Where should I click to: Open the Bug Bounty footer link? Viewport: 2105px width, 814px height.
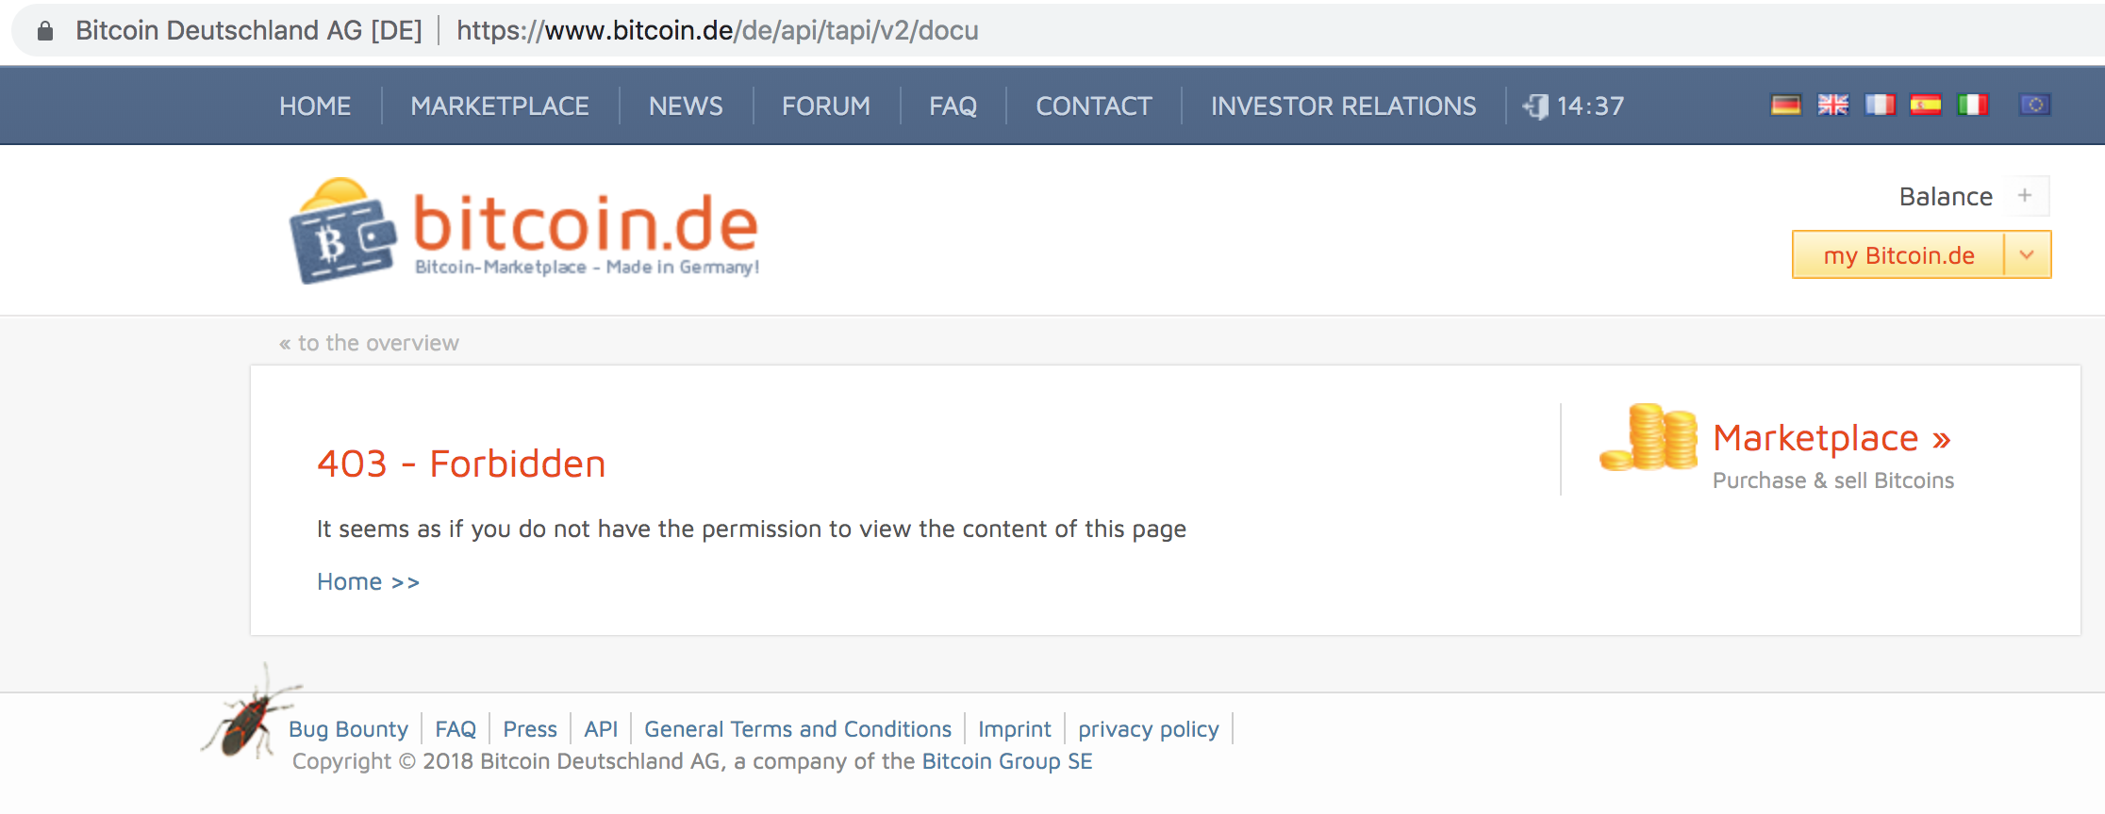[x=348, y=728]
